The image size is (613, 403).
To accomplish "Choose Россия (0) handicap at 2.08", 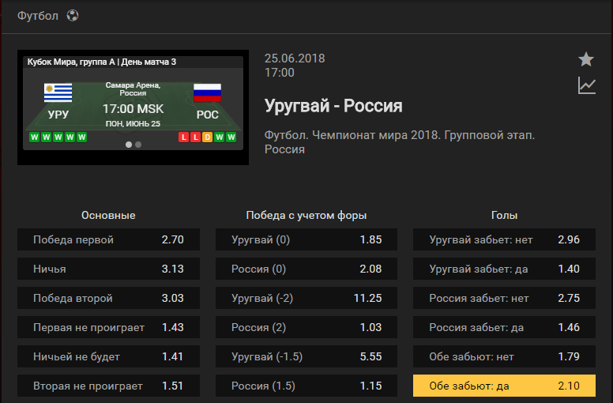I will pyautogui.click(x=306, y=269).
